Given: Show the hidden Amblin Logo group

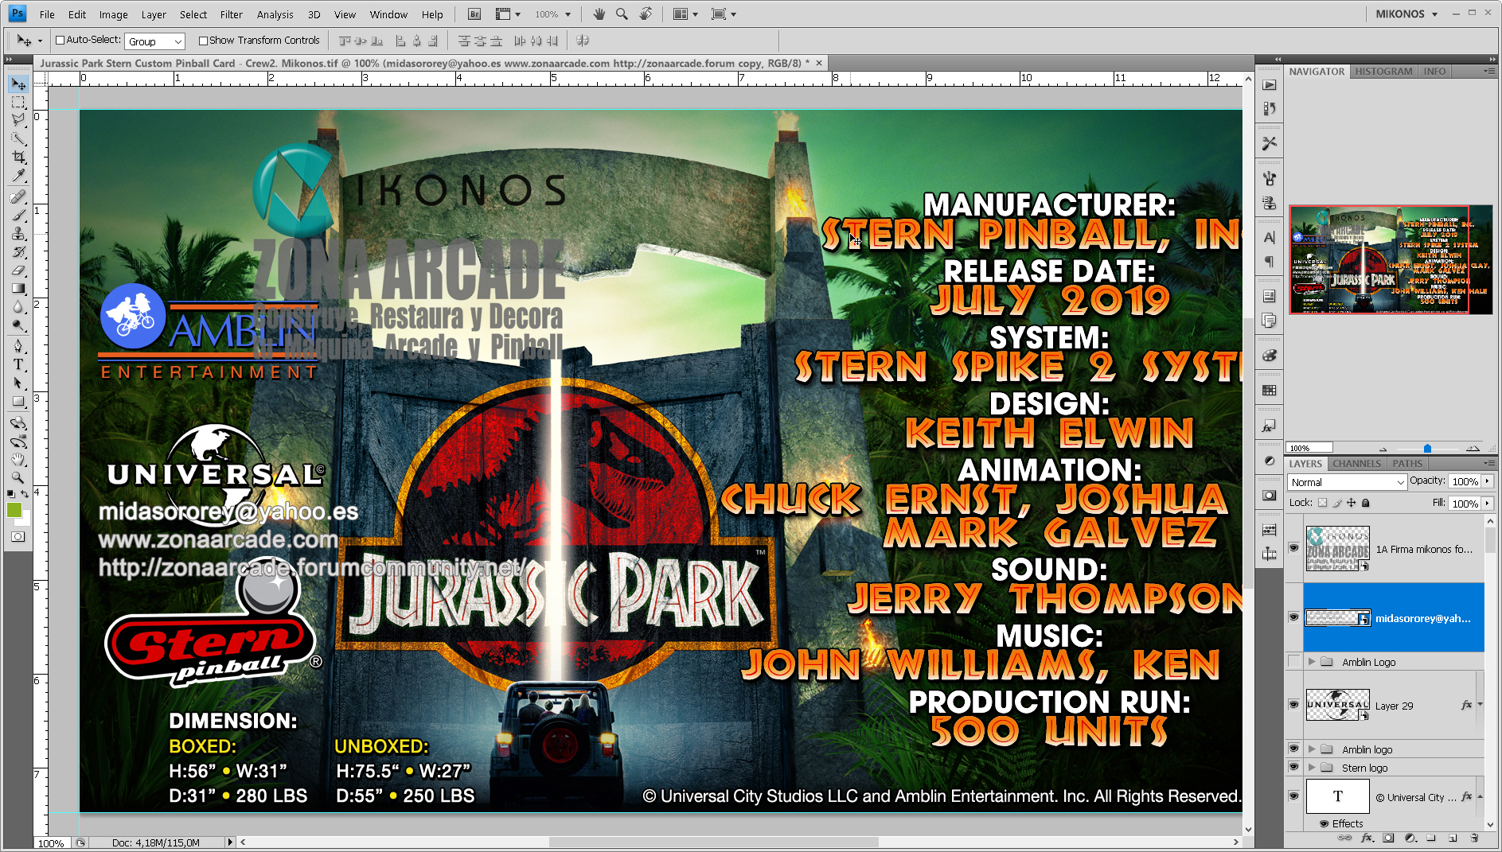Looking at the screenshot, I should pyautogui.click(x=1293, y=662).
